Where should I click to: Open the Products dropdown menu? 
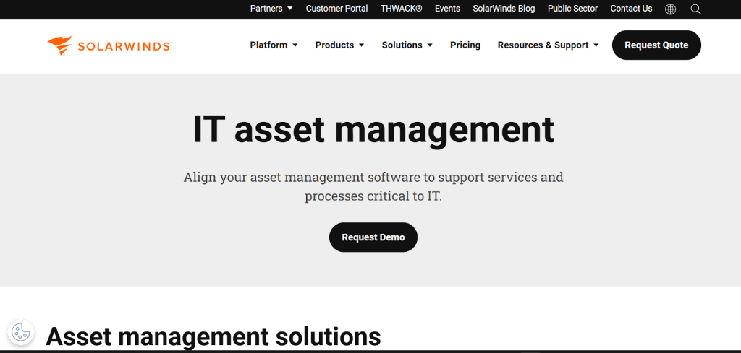[339, 45]
